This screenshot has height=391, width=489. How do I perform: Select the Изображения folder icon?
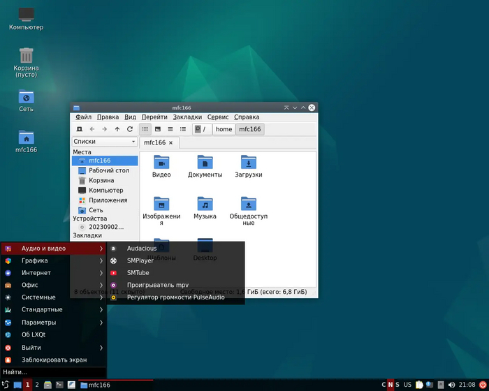coord(161,204)
